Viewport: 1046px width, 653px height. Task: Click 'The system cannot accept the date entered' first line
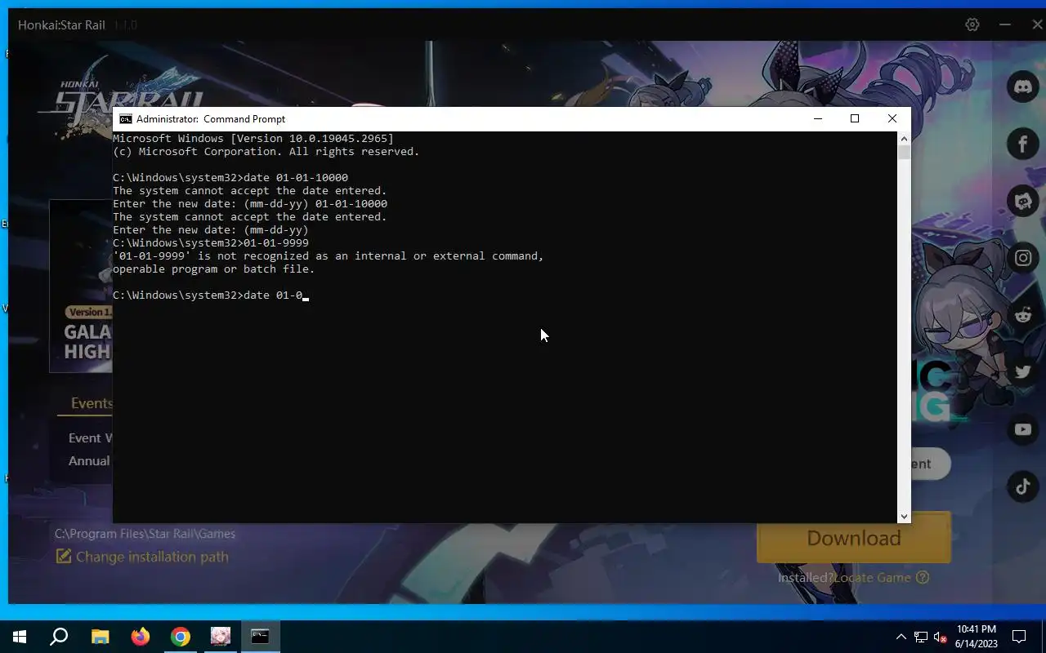[250, 190]
